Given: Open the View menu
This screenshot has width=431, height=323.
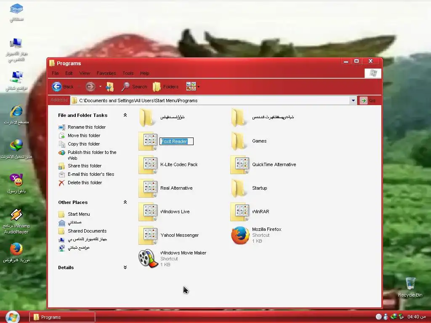Looking at the screenshot, I should tap(85, 73).
